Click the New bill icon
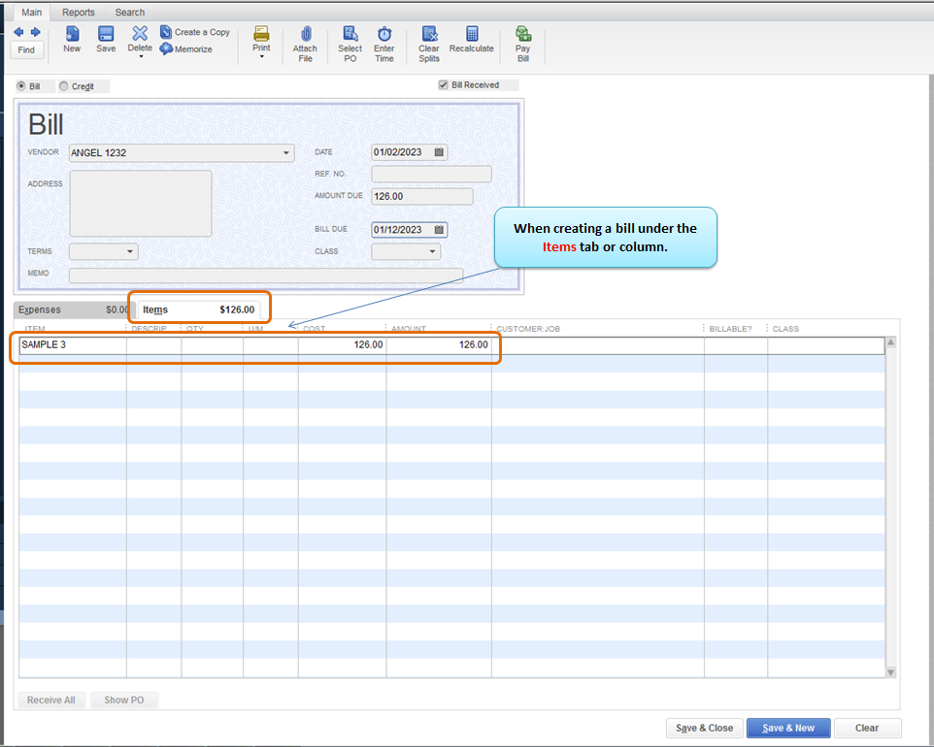934x747 pixels. 72,35
